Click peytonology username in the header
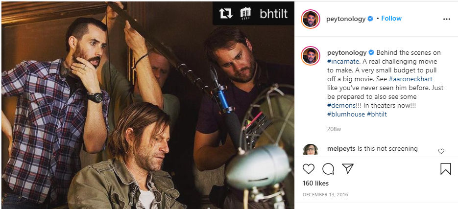Viewport: 458px width, 209px height. pos(345,19)
